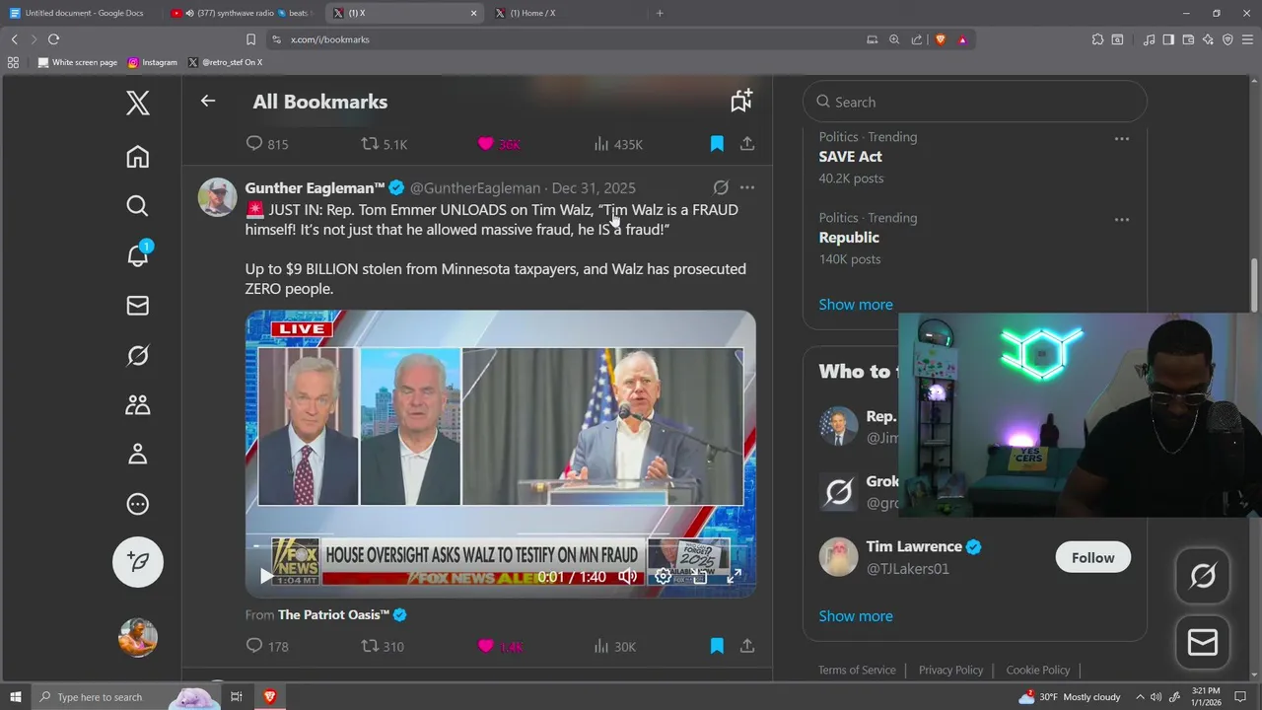Expand the video to fullscreen
This screenshot has height=710, width=1262.
pyautogui.click(x=734, y=577)
